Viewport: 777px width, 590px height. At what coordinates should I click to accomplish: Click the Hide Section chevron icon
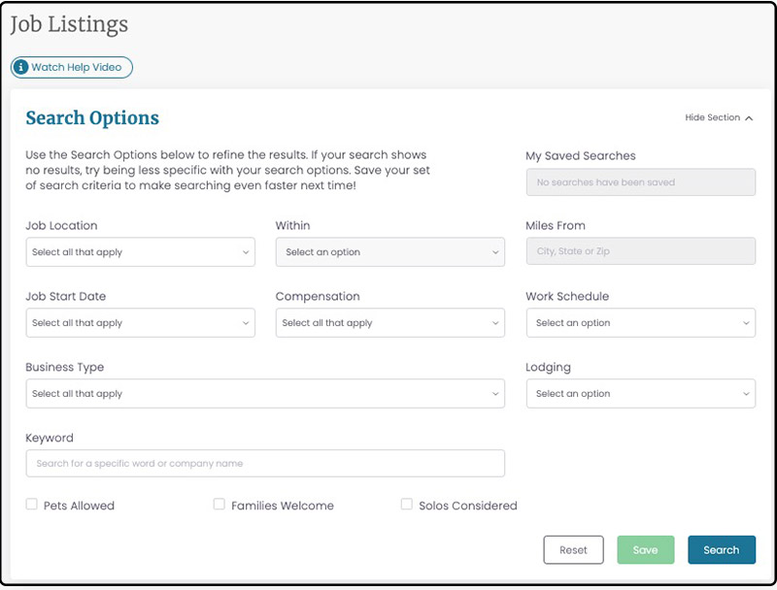pos(749,115)
